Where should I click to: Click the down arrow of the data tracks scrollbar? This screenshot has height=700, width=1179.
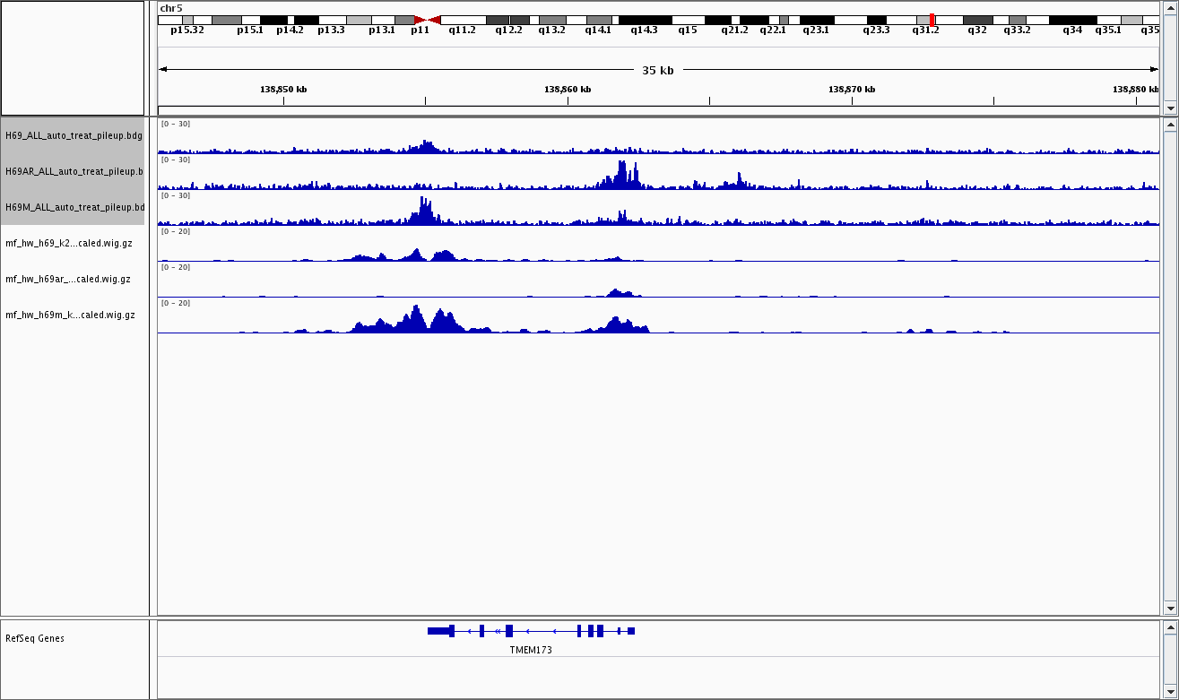(x=1169, y=608)
